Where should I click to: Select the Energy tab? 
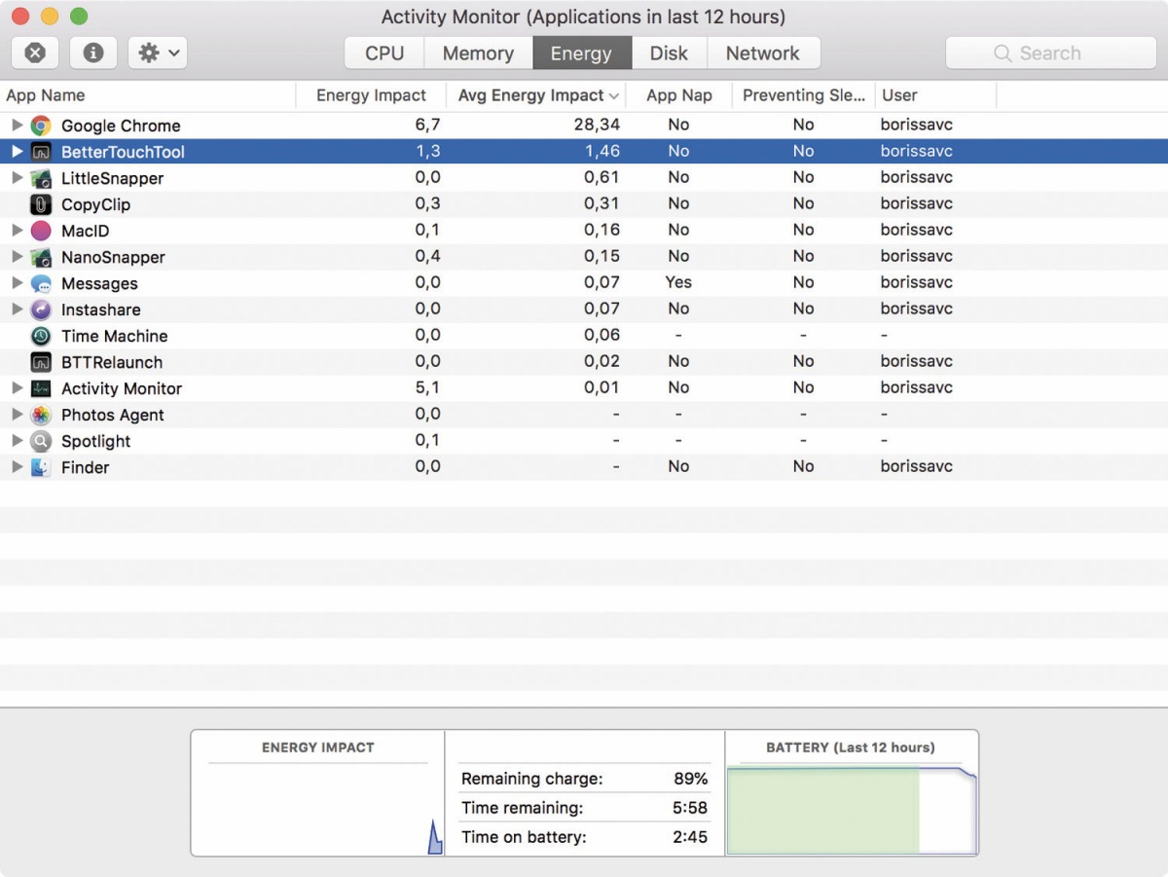[x=581, y=54]
